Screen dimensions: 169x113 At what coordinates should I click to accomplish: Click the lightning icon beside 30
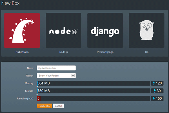point(155,91)
